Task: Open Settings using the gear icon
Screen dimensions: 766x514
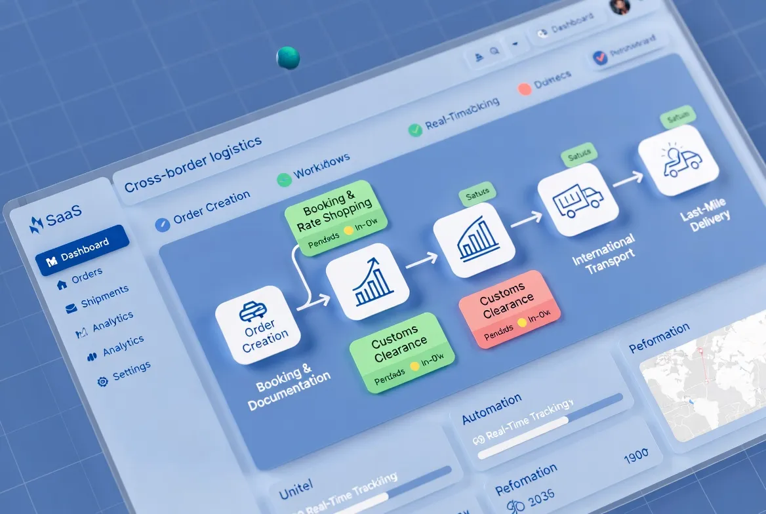Action: (102, 380)
